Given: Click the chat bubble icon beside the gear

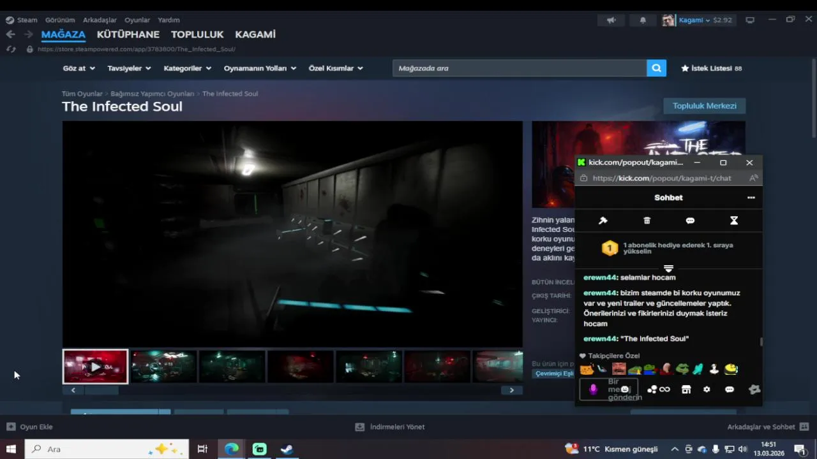Looking at the screenshot, I should click(x=730, y=390).
